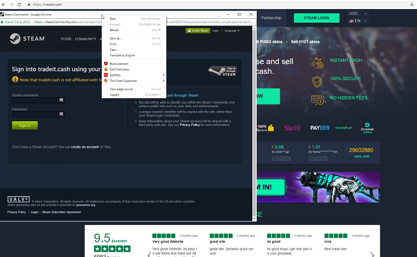Click the Dmarket tokens logo
The width and height of the screenshot is (417, 257).
(367, 128)
